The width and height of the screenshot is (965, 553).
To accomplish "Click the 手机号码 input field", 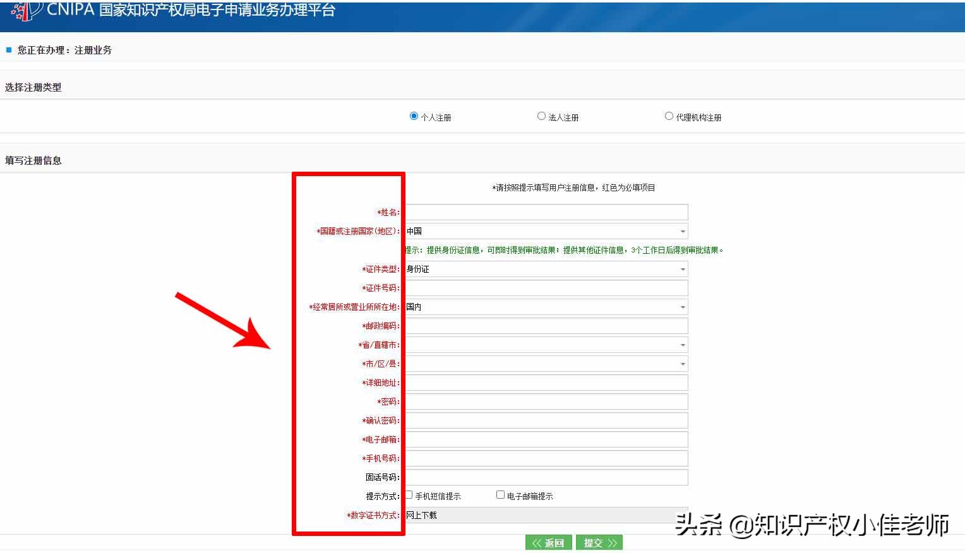I will tap(546, 458).
